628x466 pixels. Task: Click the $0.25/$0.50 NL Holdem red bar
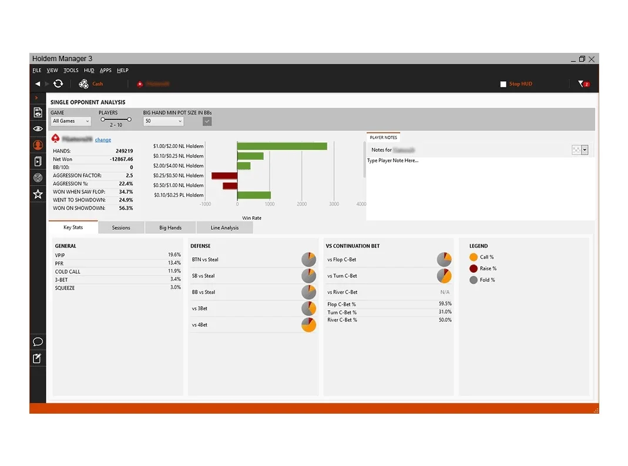(224, 176)
